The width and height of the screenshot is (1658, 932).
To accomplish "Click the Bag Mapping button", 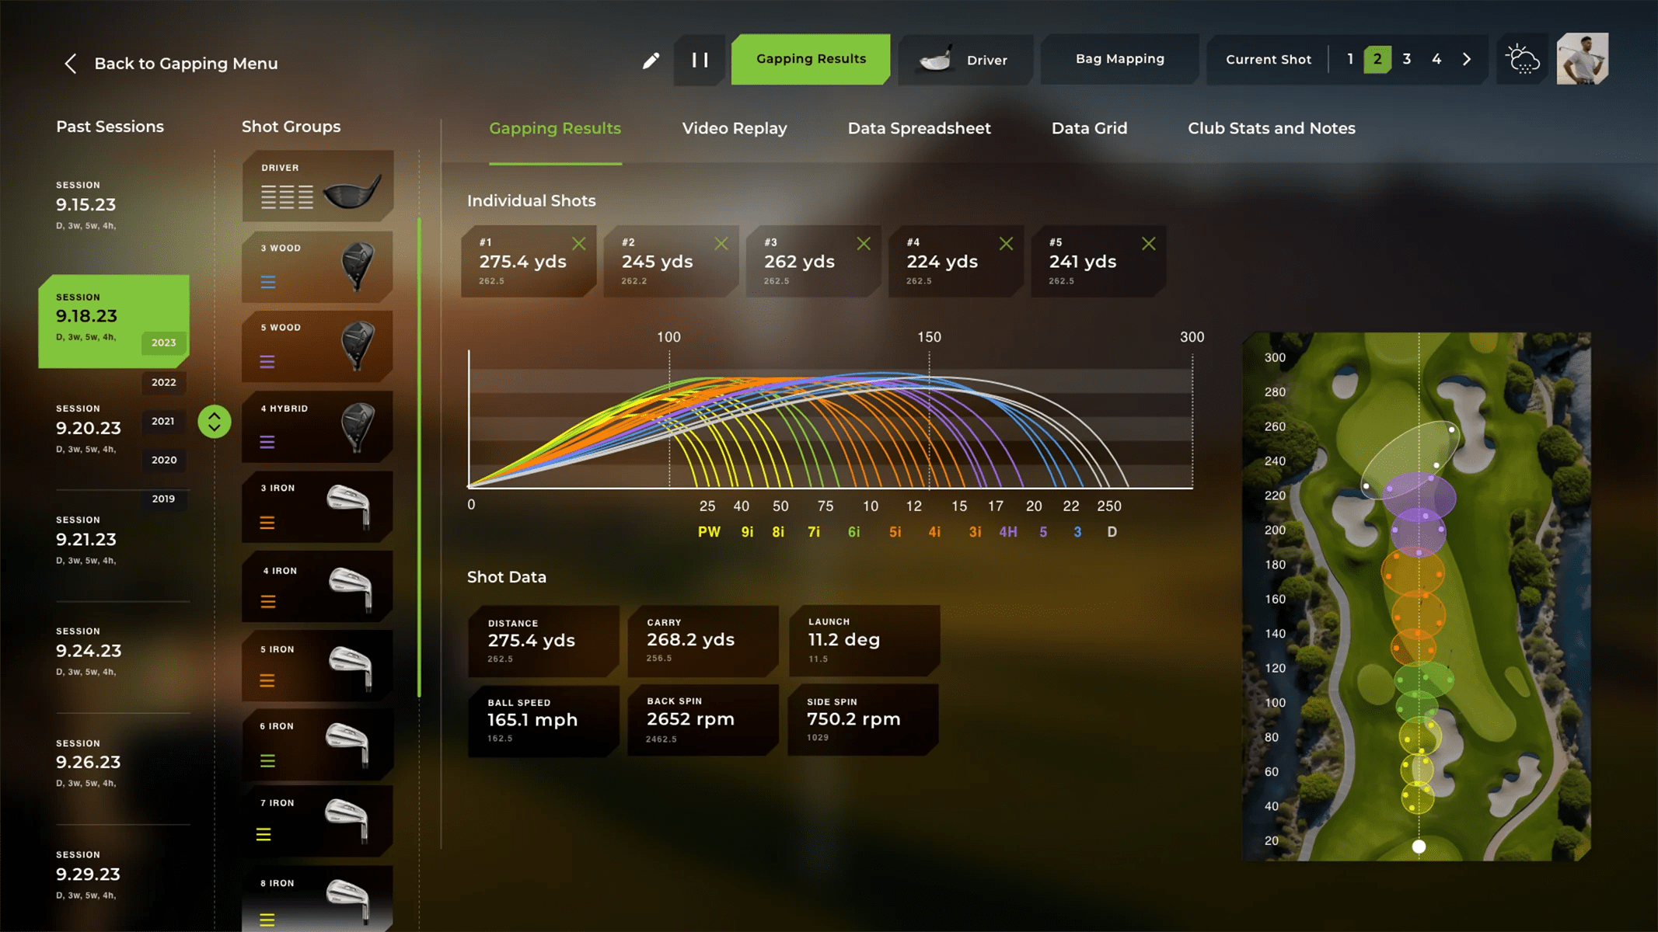I will tap(1119, 58).
